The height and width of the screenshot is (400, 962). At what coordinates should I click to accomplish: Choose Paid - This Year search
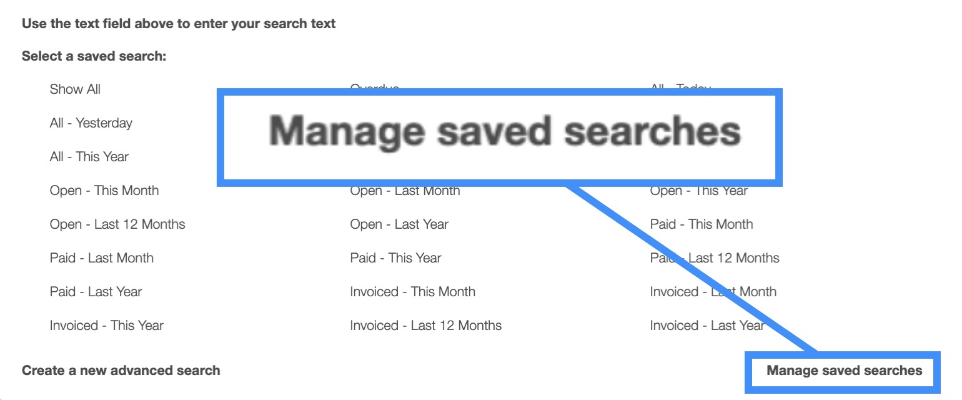[396, 258]
